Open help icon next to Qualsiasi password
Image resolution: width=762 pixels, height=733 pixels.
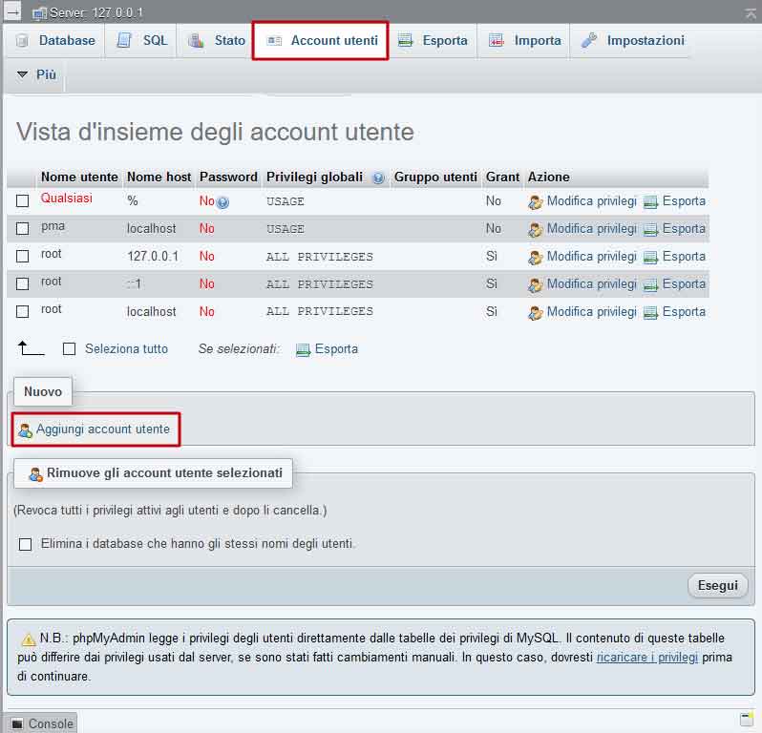222,202
